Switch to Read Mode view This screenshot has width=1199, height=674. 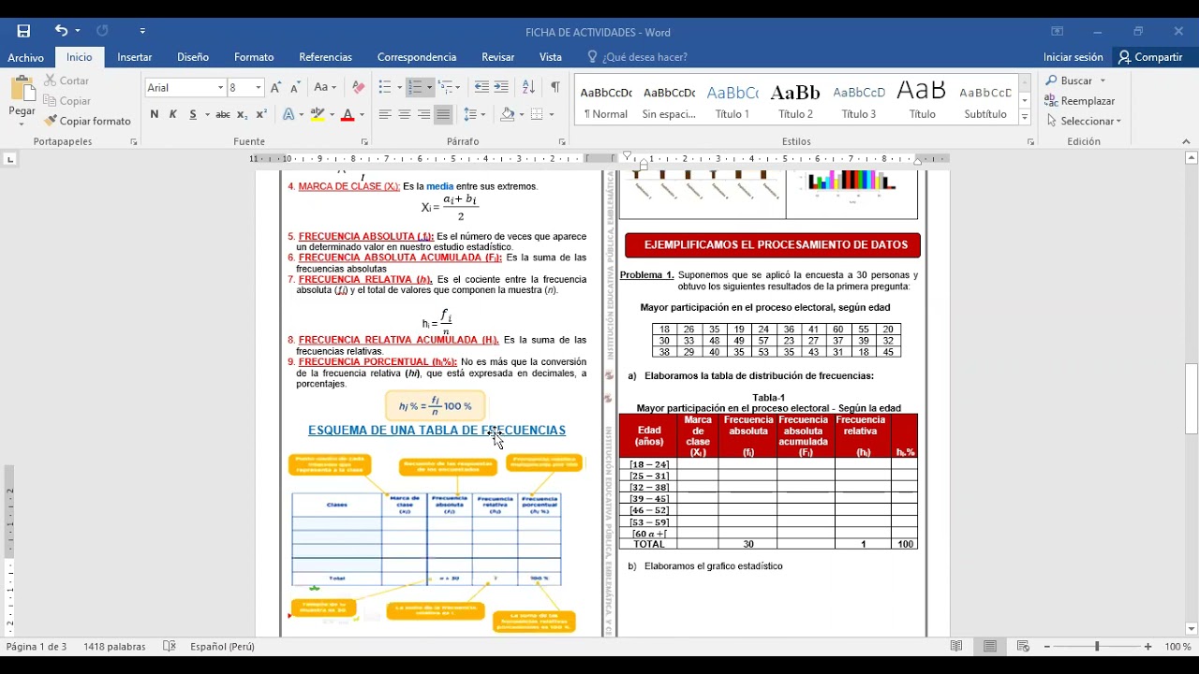tap(956, 647)
